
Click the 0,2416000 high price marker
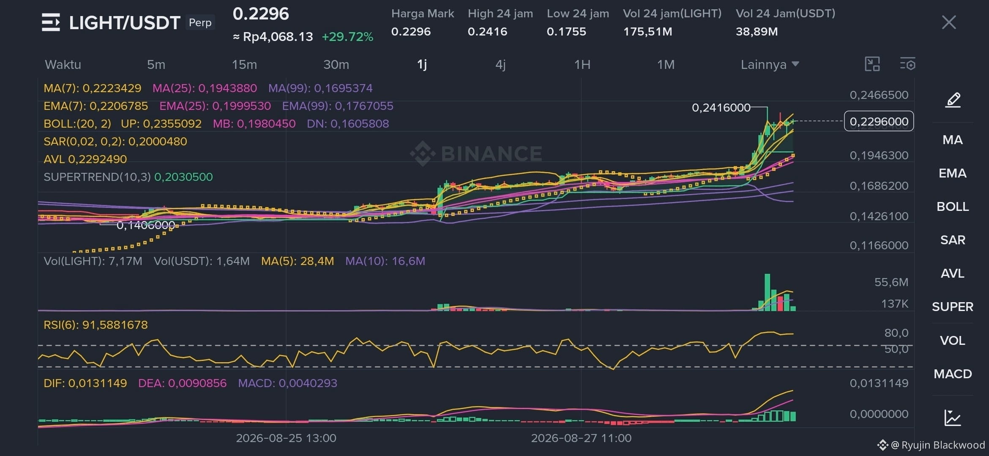click(x=721, y=108)
